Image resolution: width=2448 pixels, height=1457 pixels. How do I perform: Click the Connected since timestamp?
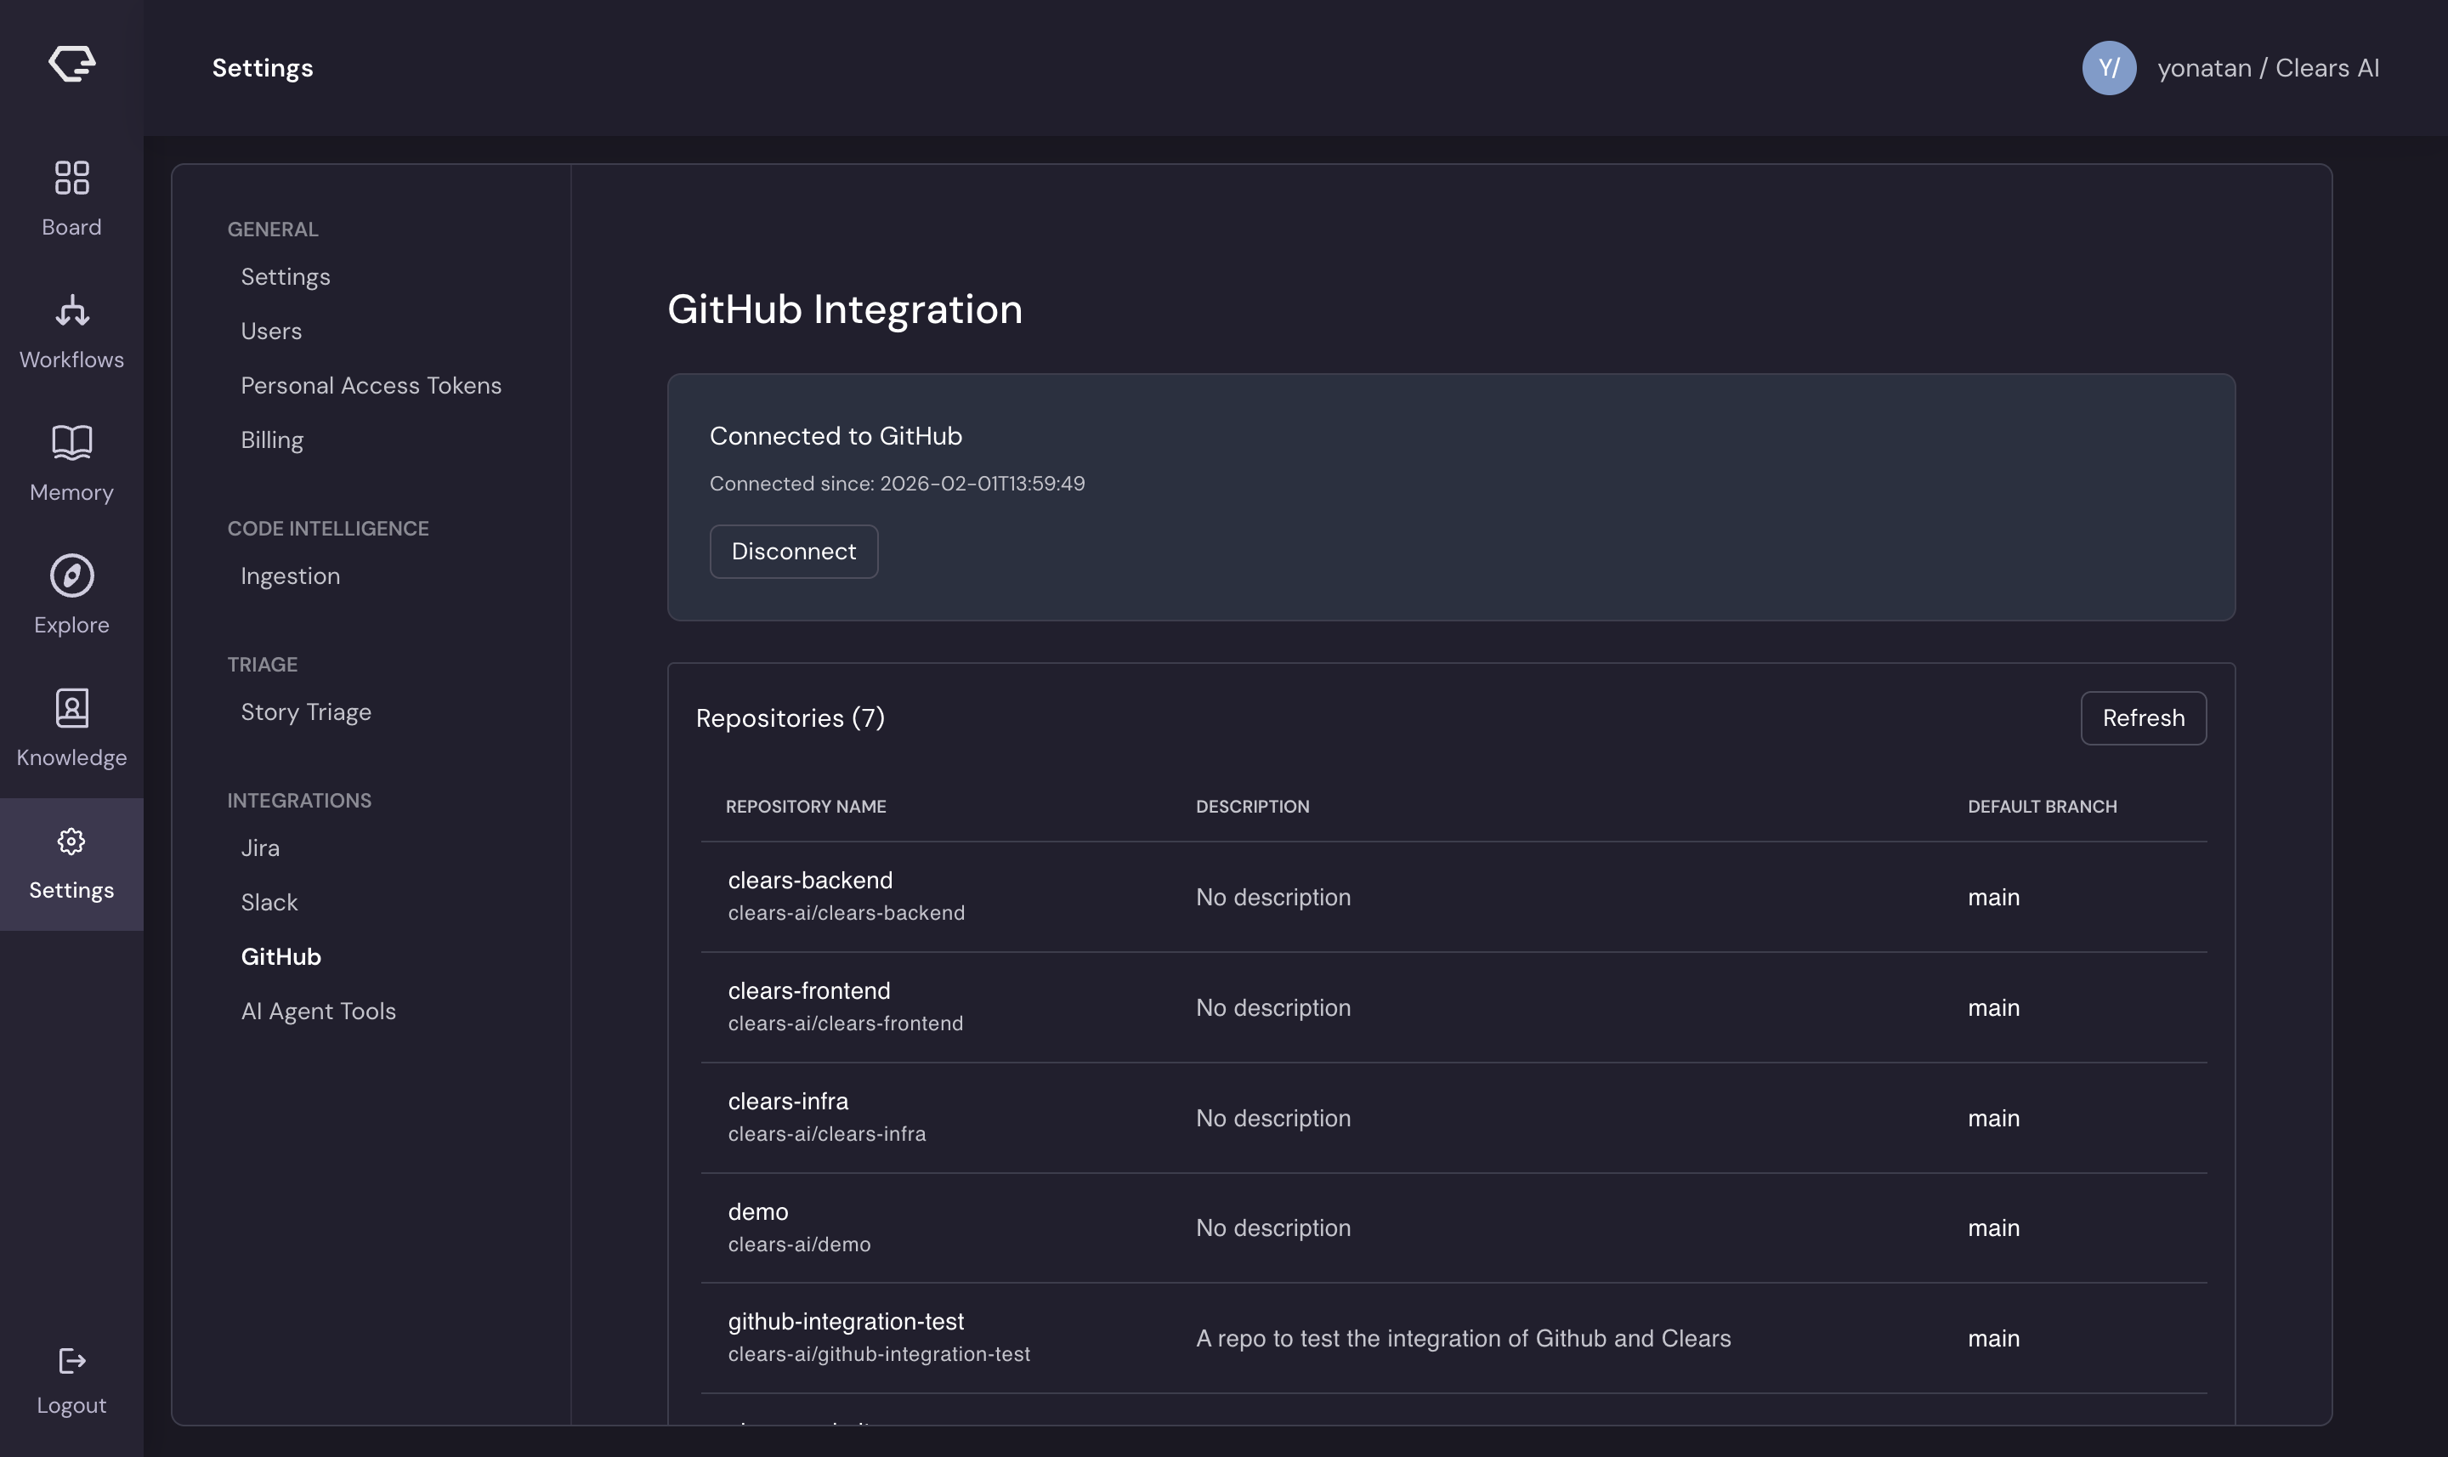(897, 484)
